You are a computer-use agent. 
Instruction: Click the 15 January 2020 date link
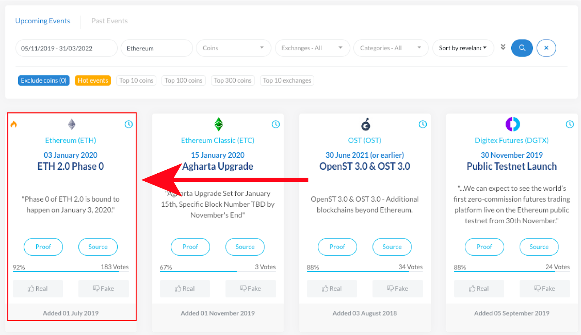tap(218, 155)
